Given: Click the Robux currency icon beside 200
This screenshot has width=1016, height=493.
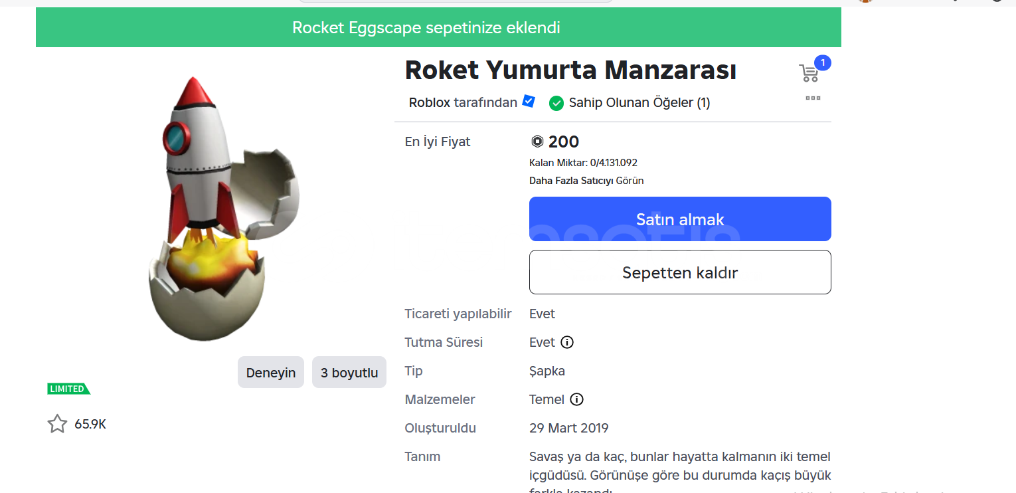Looking at the screenshot, I should click(x=537, y=142).
